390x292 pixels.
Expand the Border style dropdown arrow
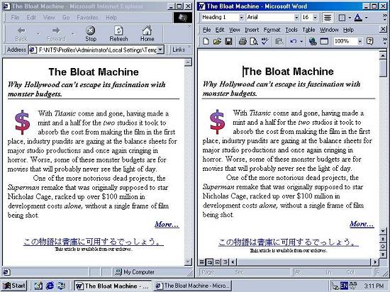pyautogui.click(x=350, y=18)
